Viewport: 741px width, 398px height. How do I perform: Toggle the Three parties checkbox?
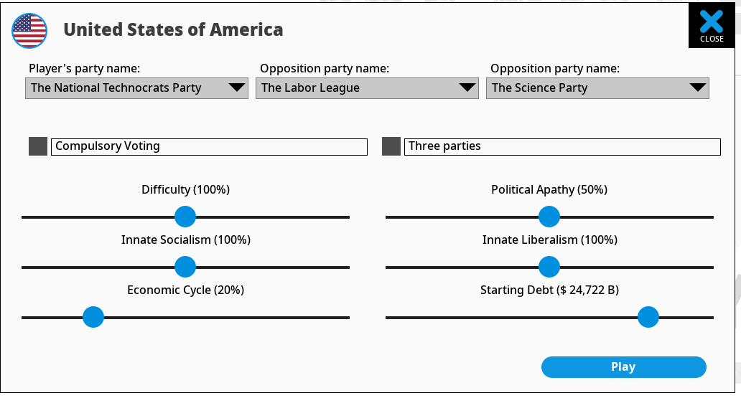391,146
